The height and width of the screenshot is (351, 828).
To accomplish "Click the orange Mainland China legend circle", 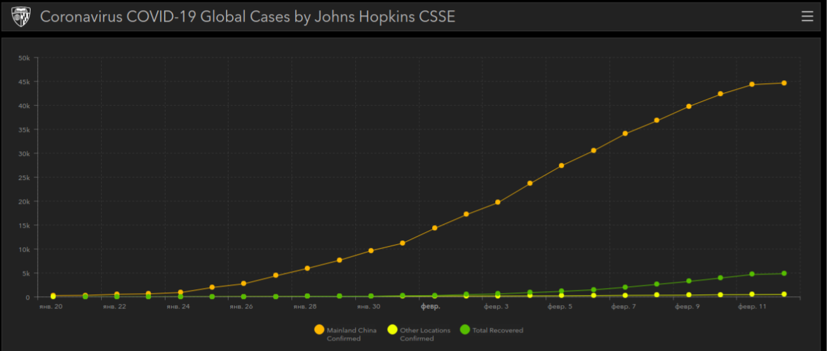I will (319, 329).
